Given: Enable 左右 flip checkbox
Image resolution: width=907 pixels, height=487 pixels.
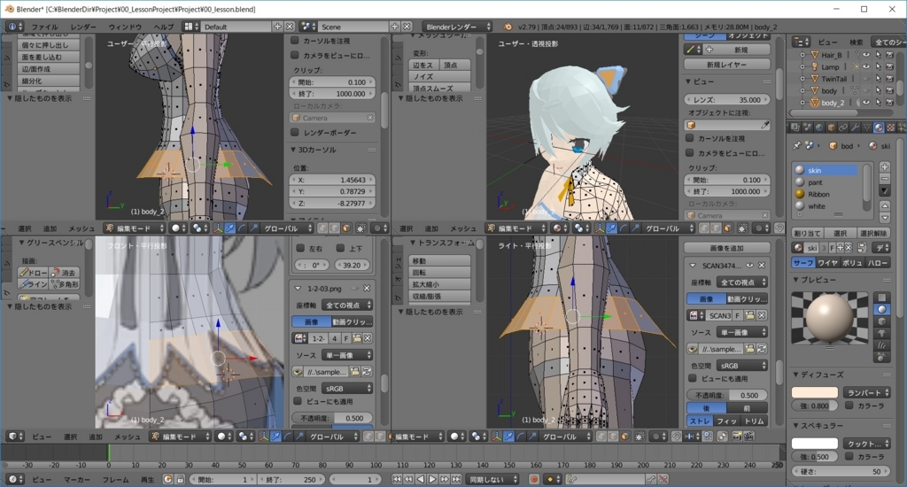Looking at the screenshot, I should (x=300, y=248).
